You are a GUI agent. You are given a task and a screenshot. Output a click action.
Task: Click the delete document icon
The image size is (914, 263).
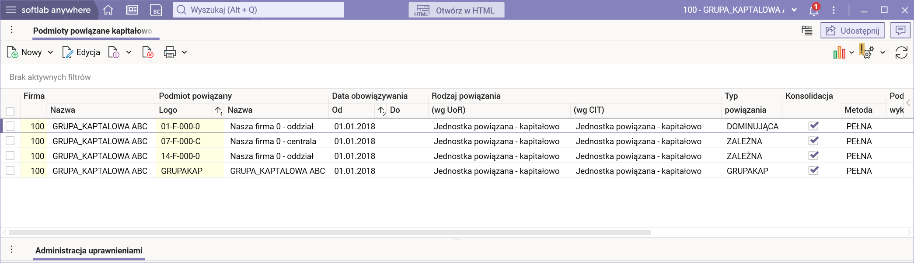click(x=148, y=52)
